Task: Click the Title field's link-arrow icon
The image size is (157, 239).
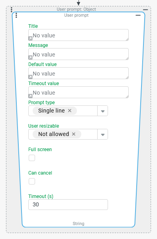Action: [30, 39]
